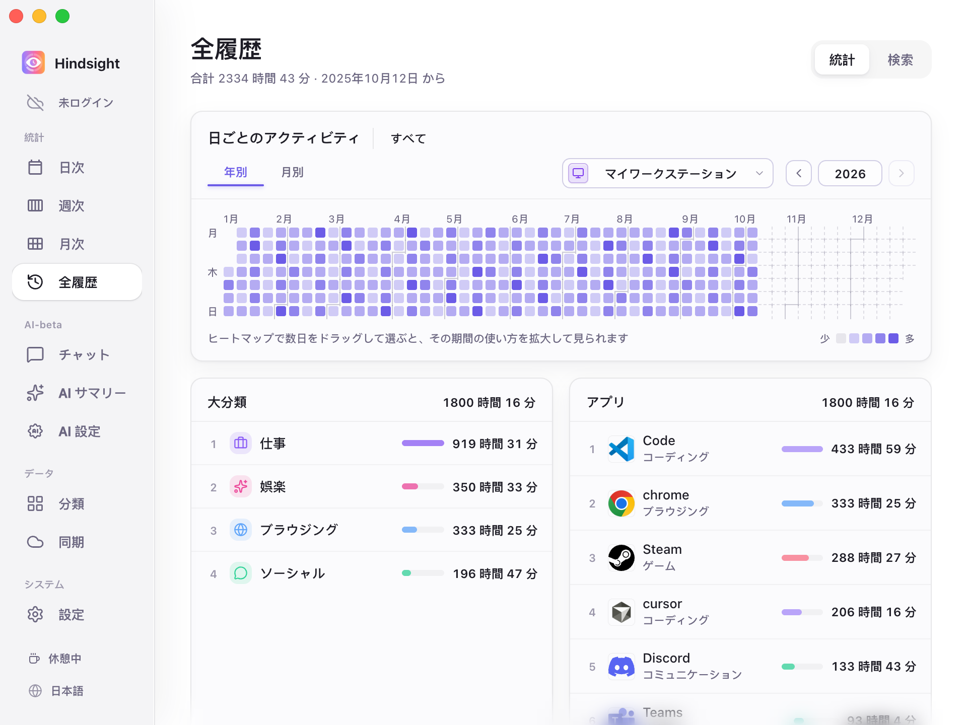Click the chrome app icon
The height and width of the screenshot is (725, 967).
point(621,503)
